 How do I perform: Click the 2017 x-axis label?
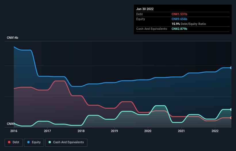pos(47,131)
